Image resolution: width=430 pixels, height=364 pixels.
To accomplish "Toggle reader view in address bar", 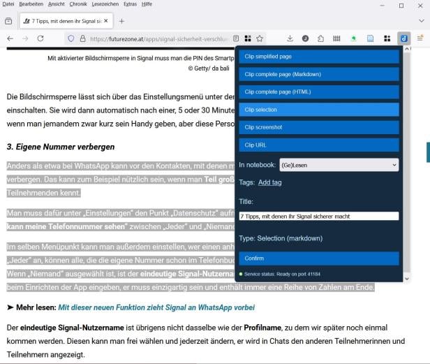I will 236,38.
